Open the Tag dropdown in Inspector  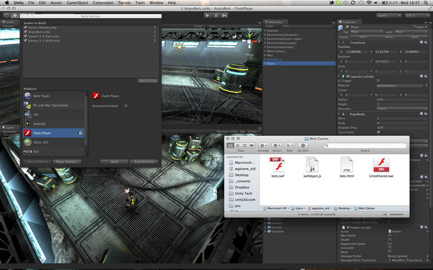(x=366, y=32)
